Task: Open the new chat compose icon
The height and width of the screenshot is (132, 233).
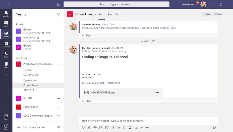Action: 59,4
